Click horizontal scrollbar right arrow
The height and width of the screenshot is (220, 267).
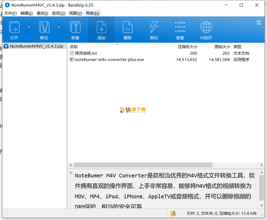261,165
